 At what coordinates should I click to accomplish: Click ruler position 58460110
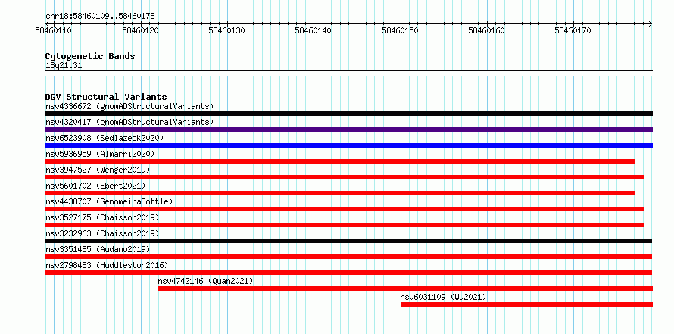pos(53,30)
